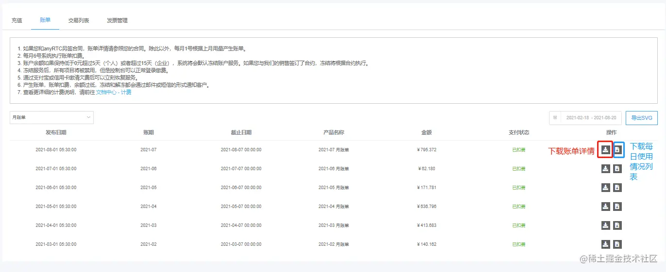The width and height of the screenshot is (666, 272).
Task: Click 已扣费 status of the 2021-06 bill
Action: 519,169
